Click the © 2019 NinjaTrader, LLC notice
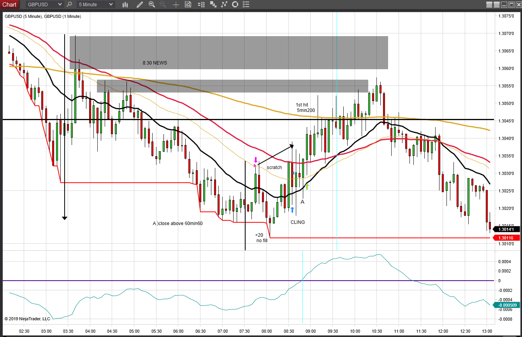 pos(27,319)
